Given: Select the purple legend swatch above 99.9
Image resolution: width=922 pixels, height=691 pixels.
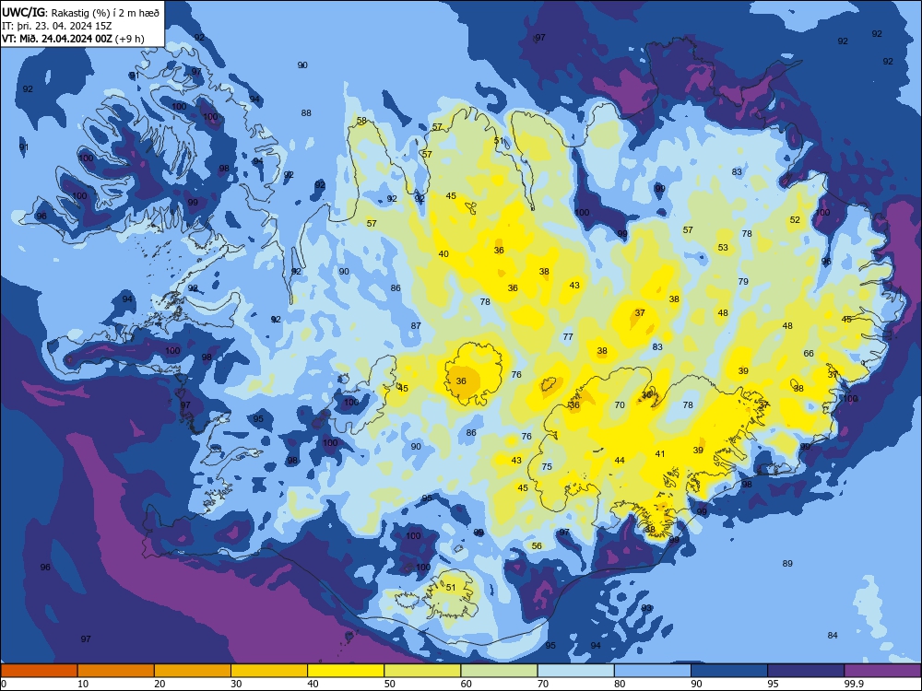Looking at the screenshot, I should [x=882, y=671].
